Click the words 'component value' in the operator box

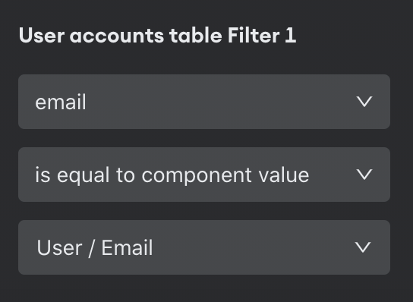(x=225, y=175)
